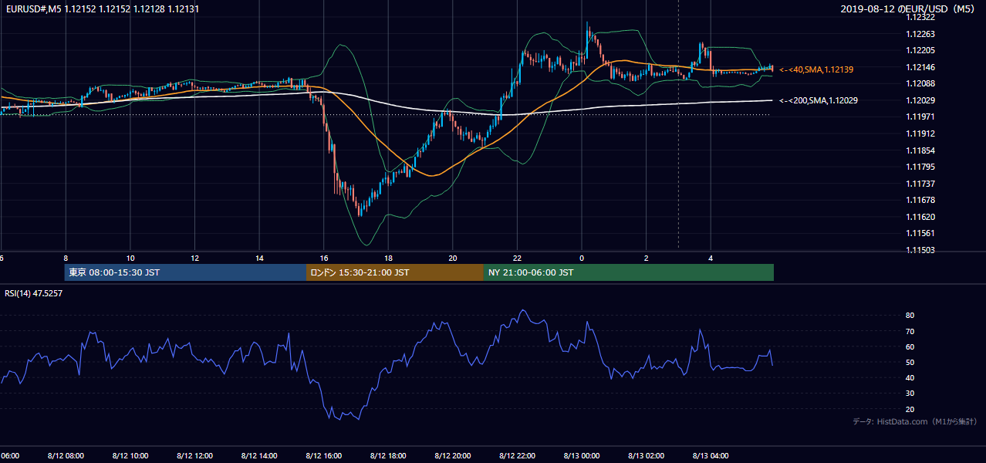Viewport: 986px width, 463px height.
Task: Click price axis value 1.11854
Action: 920,150
